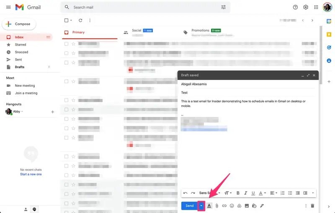Tick the select-all checkbox

coord(66,20)
